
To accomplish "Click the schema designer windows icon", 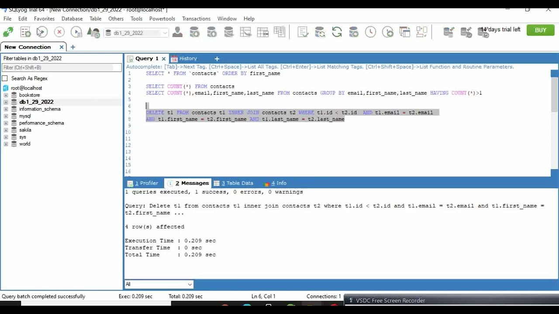I will [405, 32].
